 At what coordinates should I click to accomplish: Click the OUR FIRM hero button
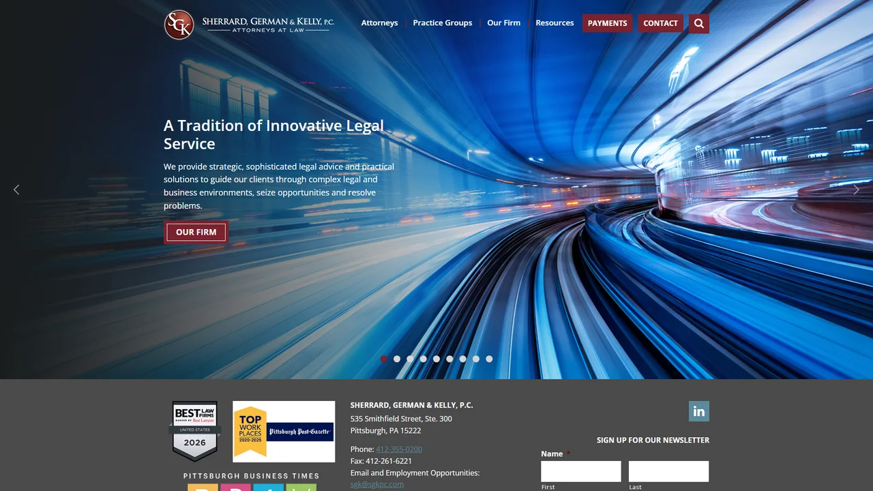pos(196,233)
